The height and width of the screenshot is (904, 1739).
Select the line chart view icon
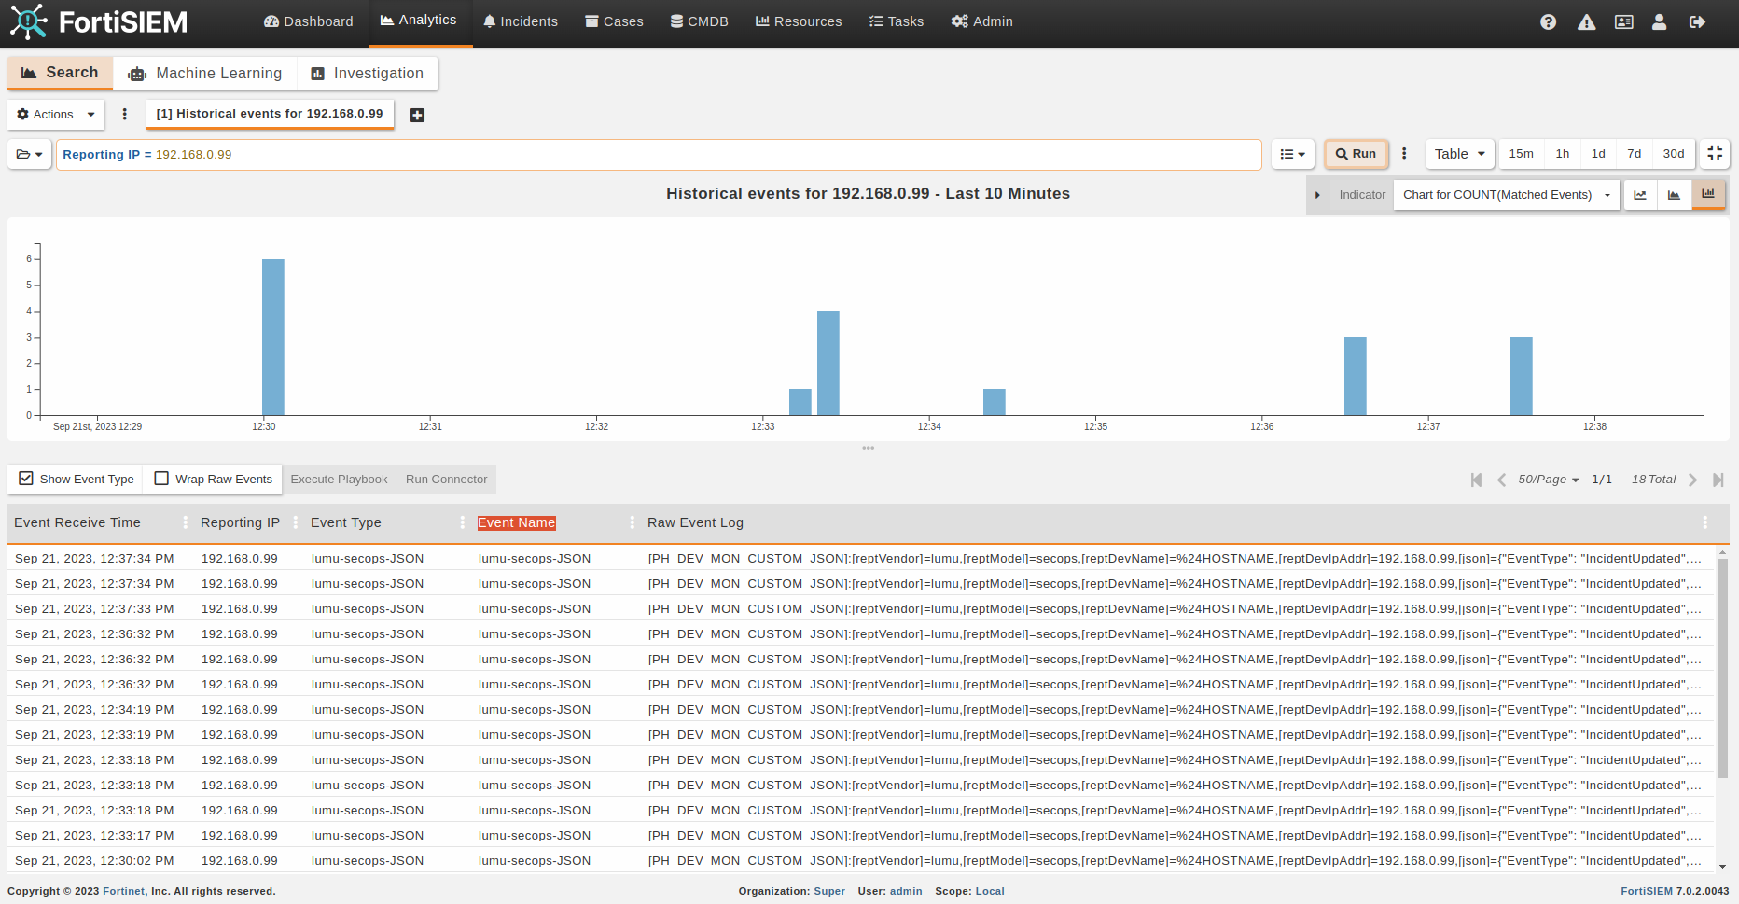(1639, 194)
